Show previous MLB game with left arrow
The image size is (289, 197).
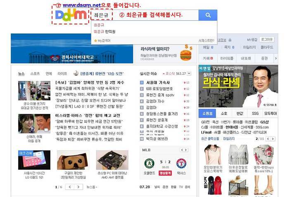182,150
